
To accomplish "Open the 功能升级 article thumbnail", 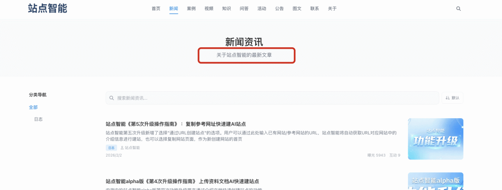I will pyautogui.click(x=436, y=139).
